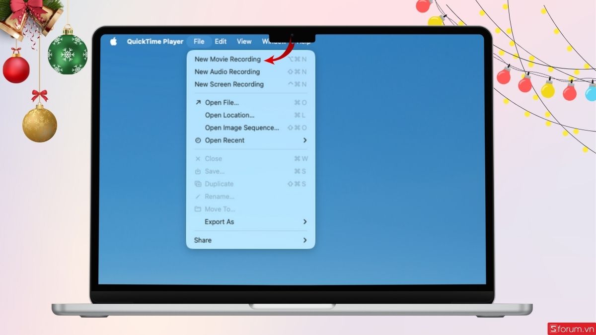Start a New Screen Recording
The height and width of the screenshot is (335, 596).
(x=229, y=84)
